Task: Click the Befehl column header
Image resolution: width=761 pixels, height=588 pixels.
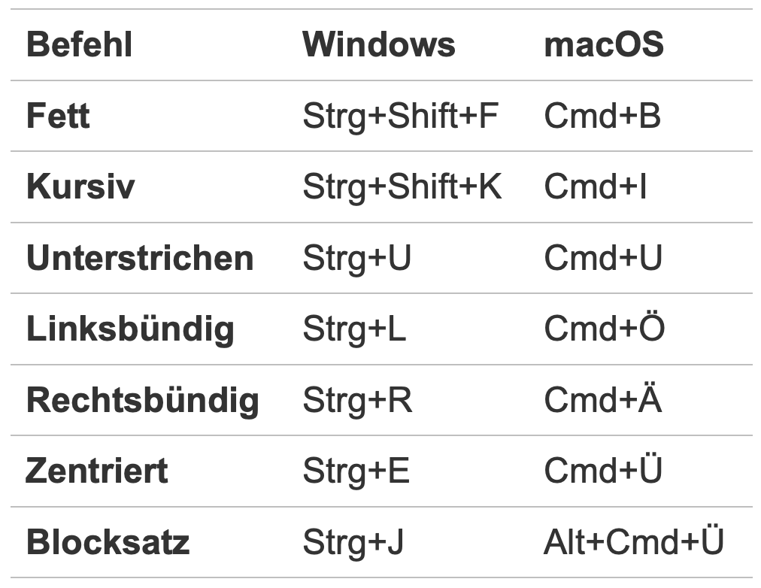Action: pos(79,45)
